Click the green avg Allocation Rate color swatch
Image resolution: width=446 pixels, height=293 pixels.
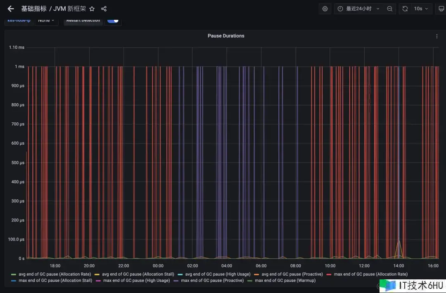pos(13,274)
